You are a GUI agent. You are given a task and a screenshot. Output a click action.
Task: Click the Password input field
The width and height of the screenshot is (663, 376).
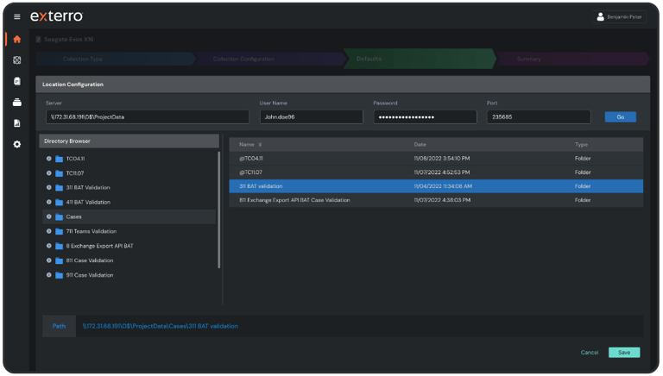425,117
